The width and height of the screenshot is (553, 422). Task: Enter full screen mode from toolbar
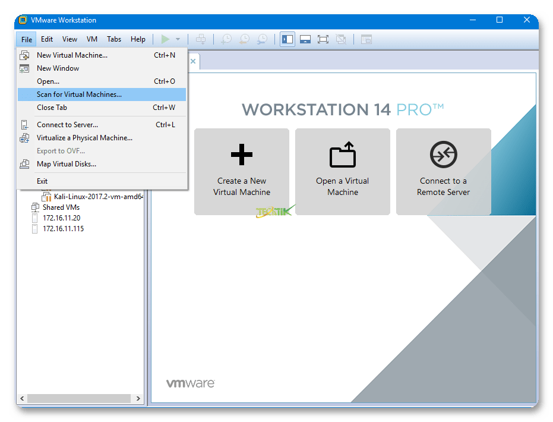pyautogui.click(x=323, y=39)
